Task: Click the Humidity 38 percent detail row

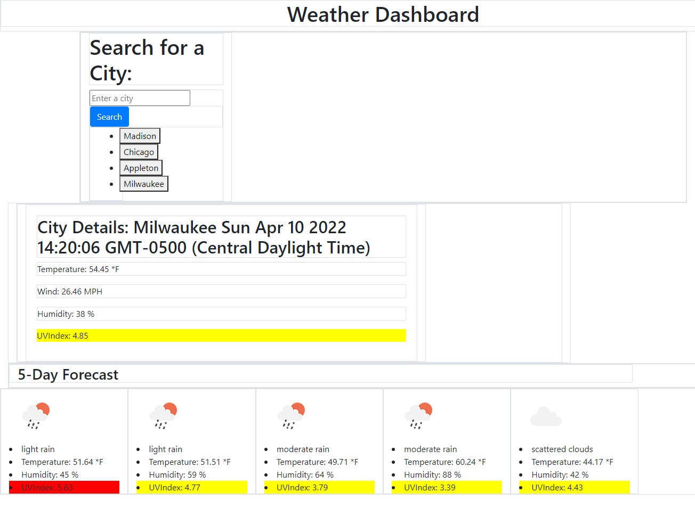Action: [x=221, y=314]
